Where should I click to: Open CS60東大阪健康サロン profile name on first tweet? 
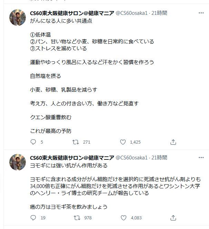click(72, 13)
